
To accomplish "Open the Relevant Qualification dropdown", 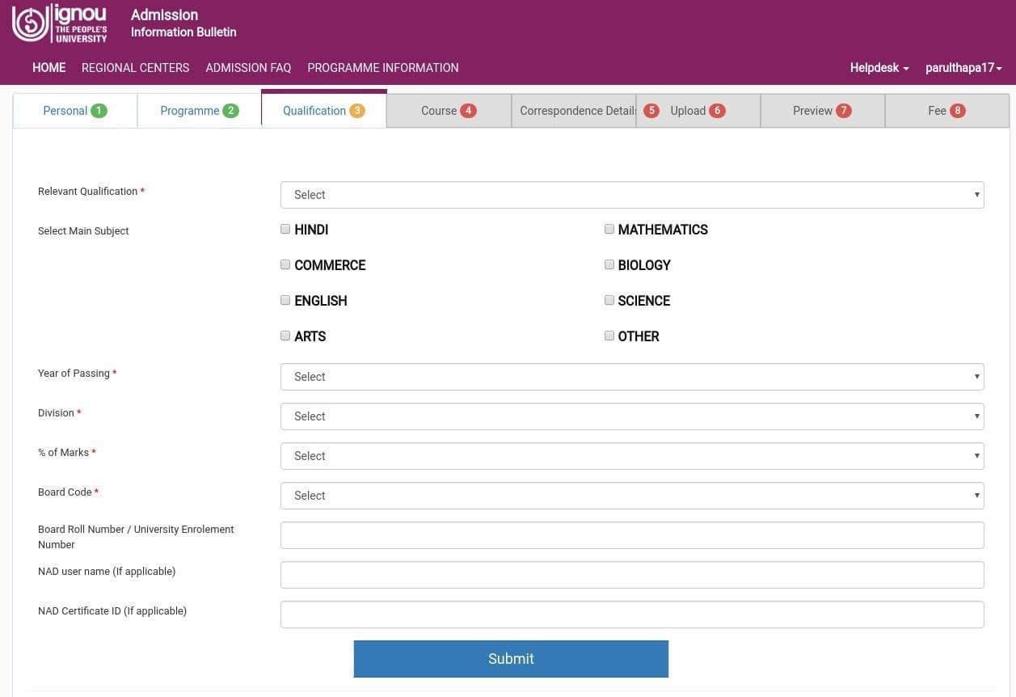I will (631, 195).
